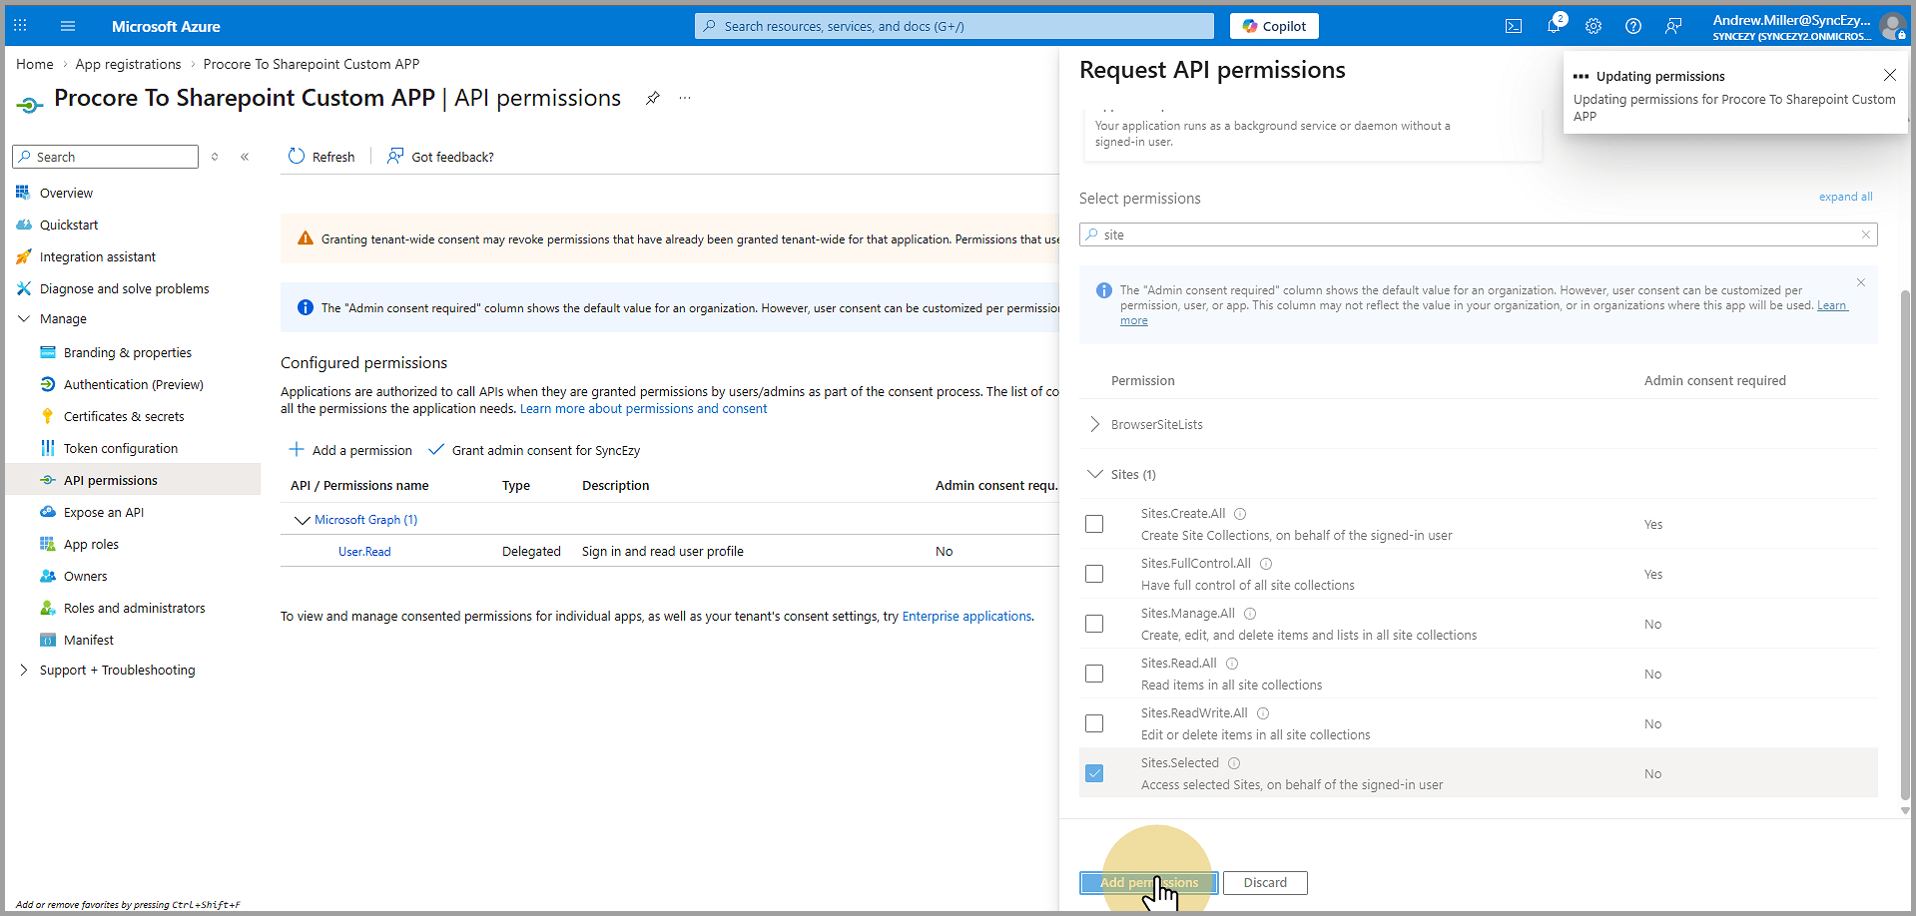Open Cloud Shell from the top bar

pyautogui.click(x=1514, y=26)
